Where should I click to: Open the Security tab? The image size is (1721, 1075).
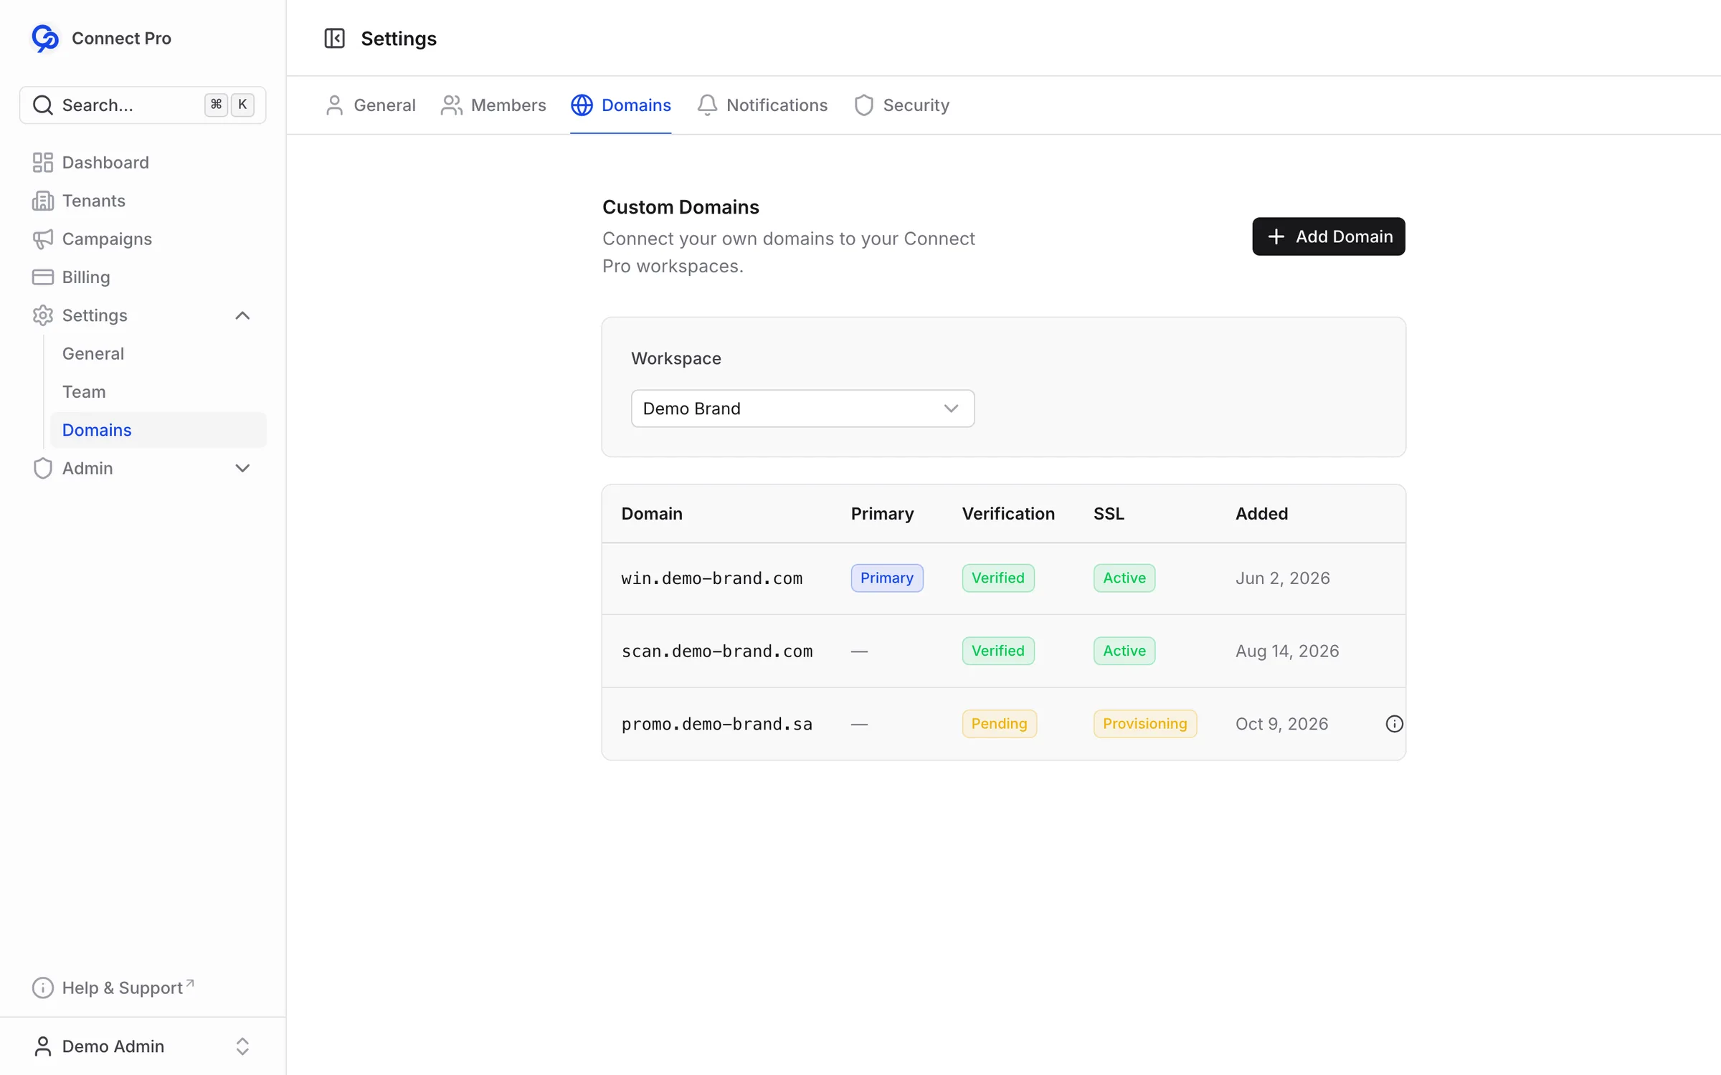point(901,105)
